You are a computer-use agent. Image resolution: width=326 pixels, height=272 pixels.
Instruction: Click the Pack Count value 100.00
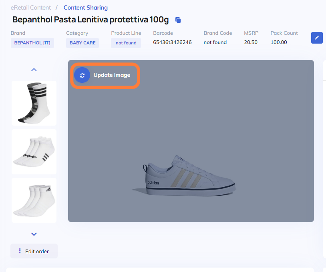(279, 42)
